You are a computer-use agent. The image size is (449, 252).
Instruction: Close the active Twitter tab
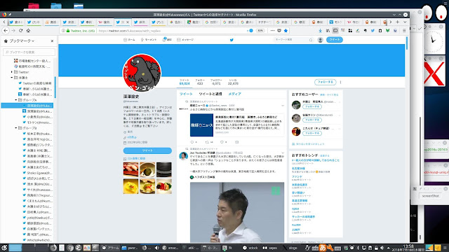click(128, 22)
